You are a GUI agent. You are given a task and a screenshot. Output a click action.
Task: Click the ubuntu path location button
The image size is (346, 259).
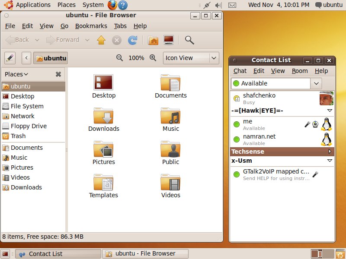[51, 58]
